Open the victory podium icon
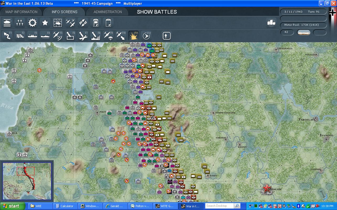337x210 pixels. (271, 23)
